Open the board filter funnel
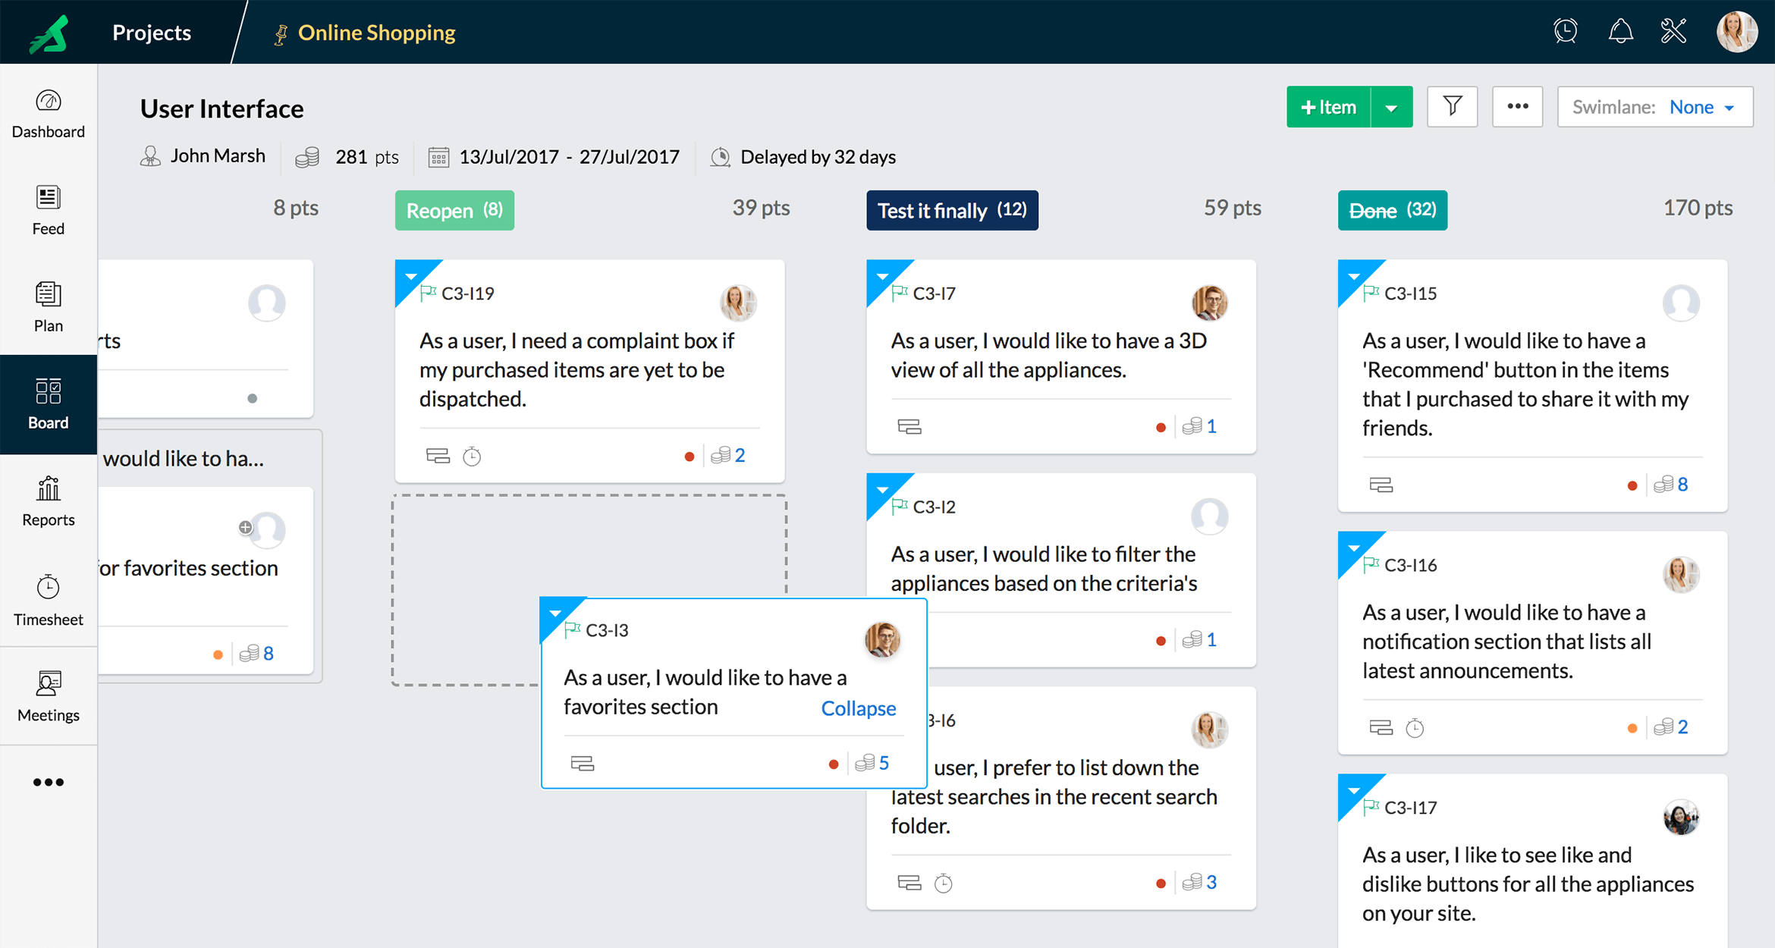 (x=1452, y=107)
